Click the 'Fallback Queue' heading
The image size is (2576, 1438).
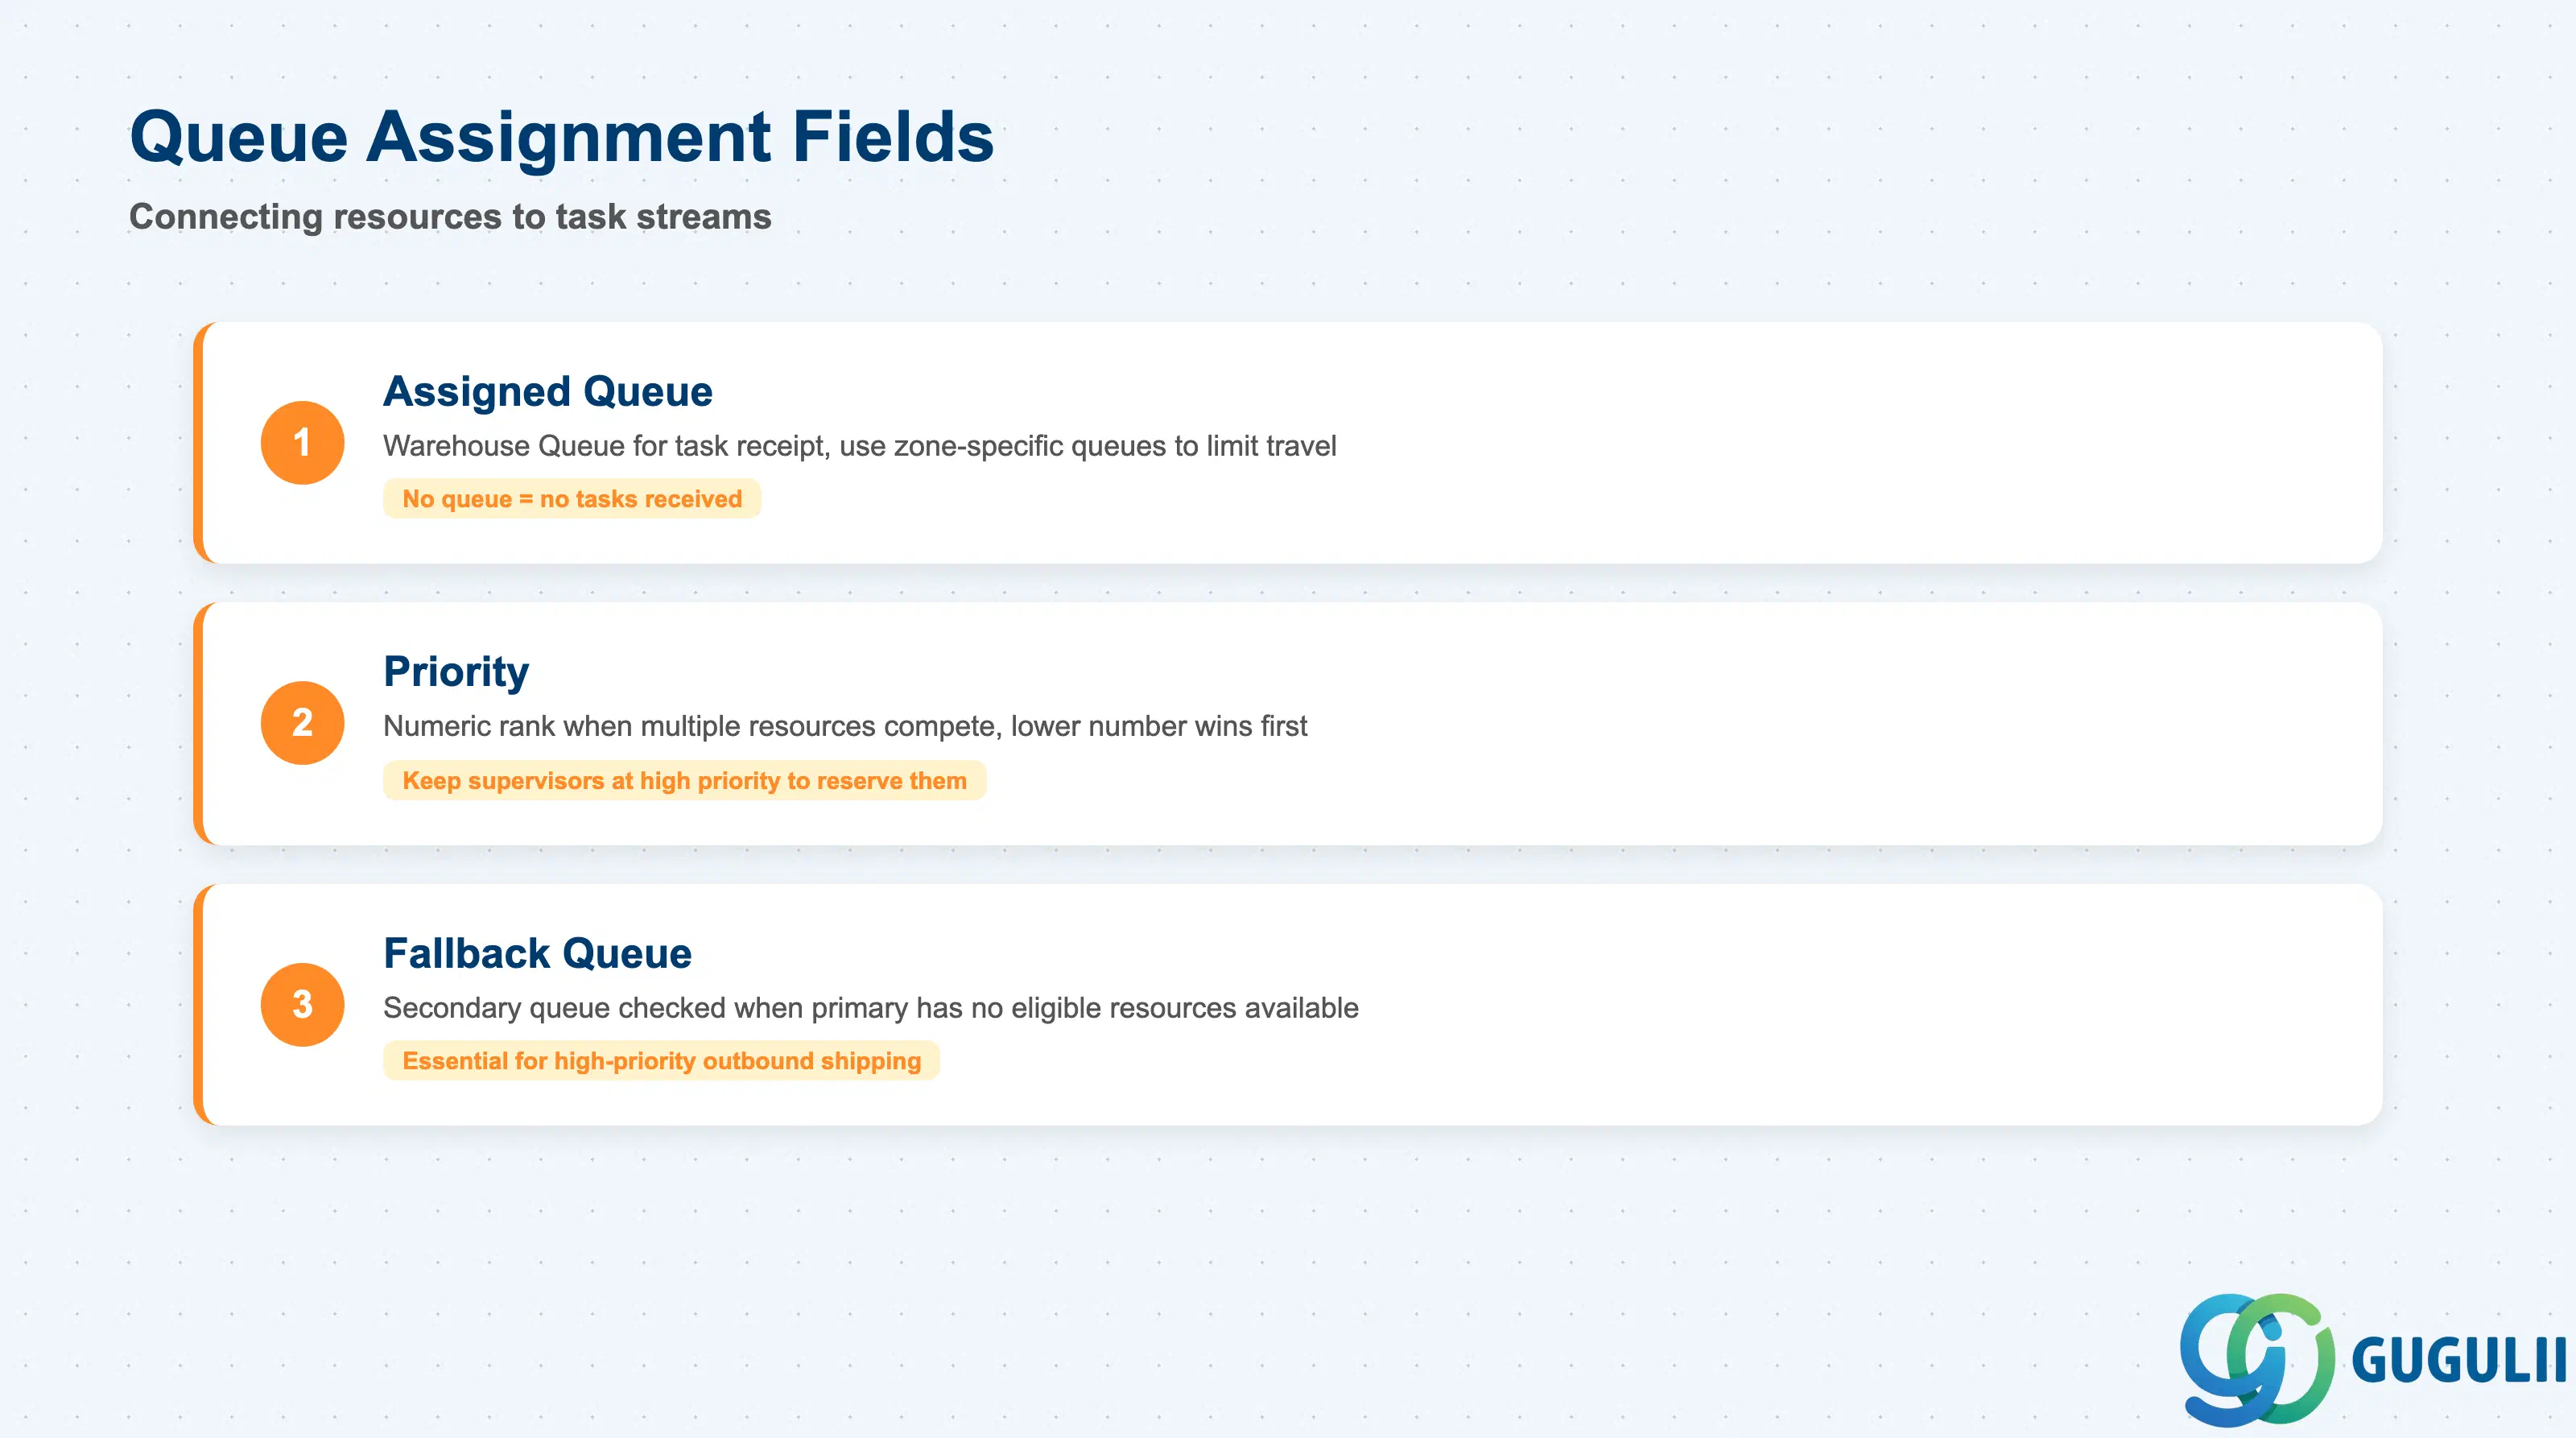point(537,953)
